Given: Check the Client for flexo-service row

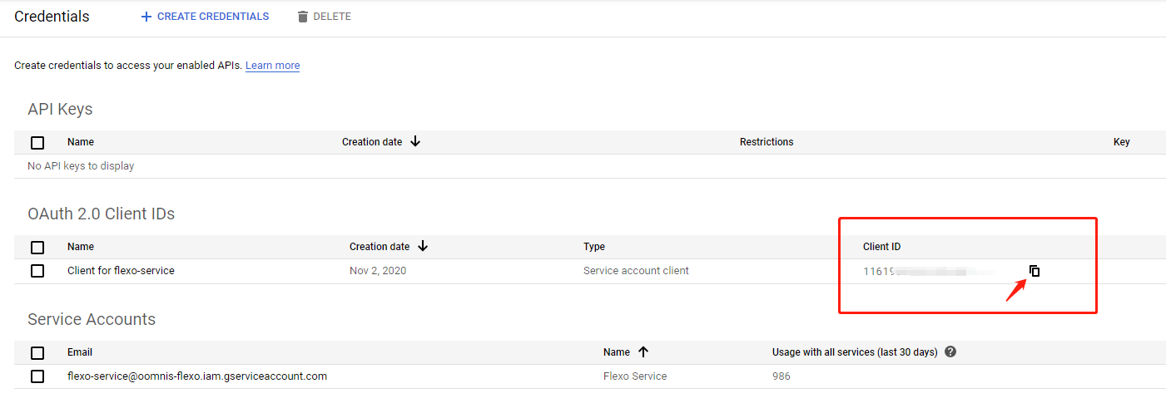Looking at the screenshot, I should tap(37, 271).
